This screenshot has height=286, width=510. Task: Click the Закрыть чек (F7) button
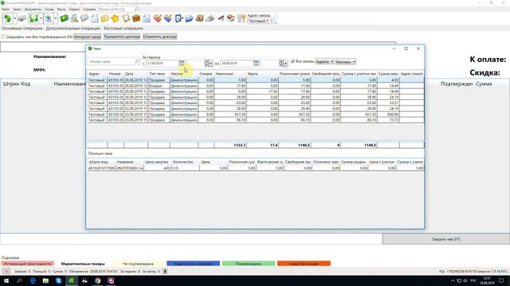tap(446, 239)
